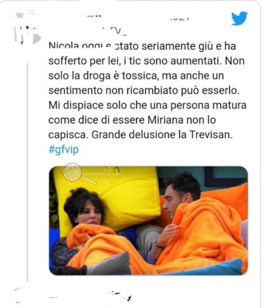Open the #gfvip hashtag
This screenshot has height=308, width=267.
(64, 150)
